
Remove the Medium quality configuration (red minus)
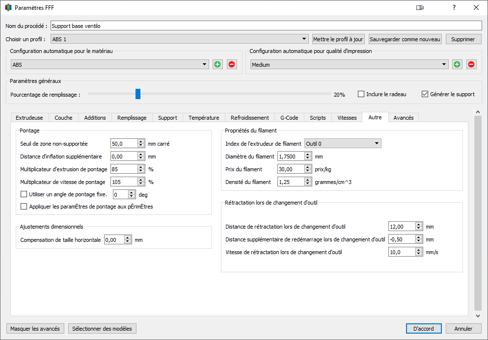coord(471,64)
